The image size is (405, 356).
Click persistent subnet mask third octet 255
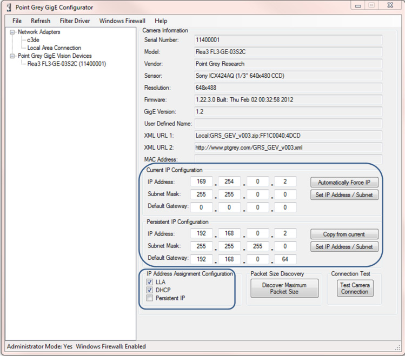(257, 246)
